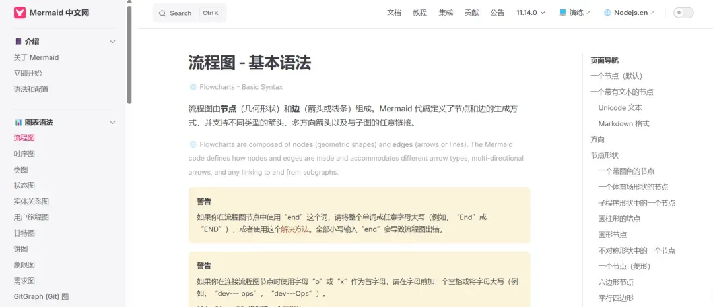Select 甘特图 in sidebar

click(x=24, y=233)
